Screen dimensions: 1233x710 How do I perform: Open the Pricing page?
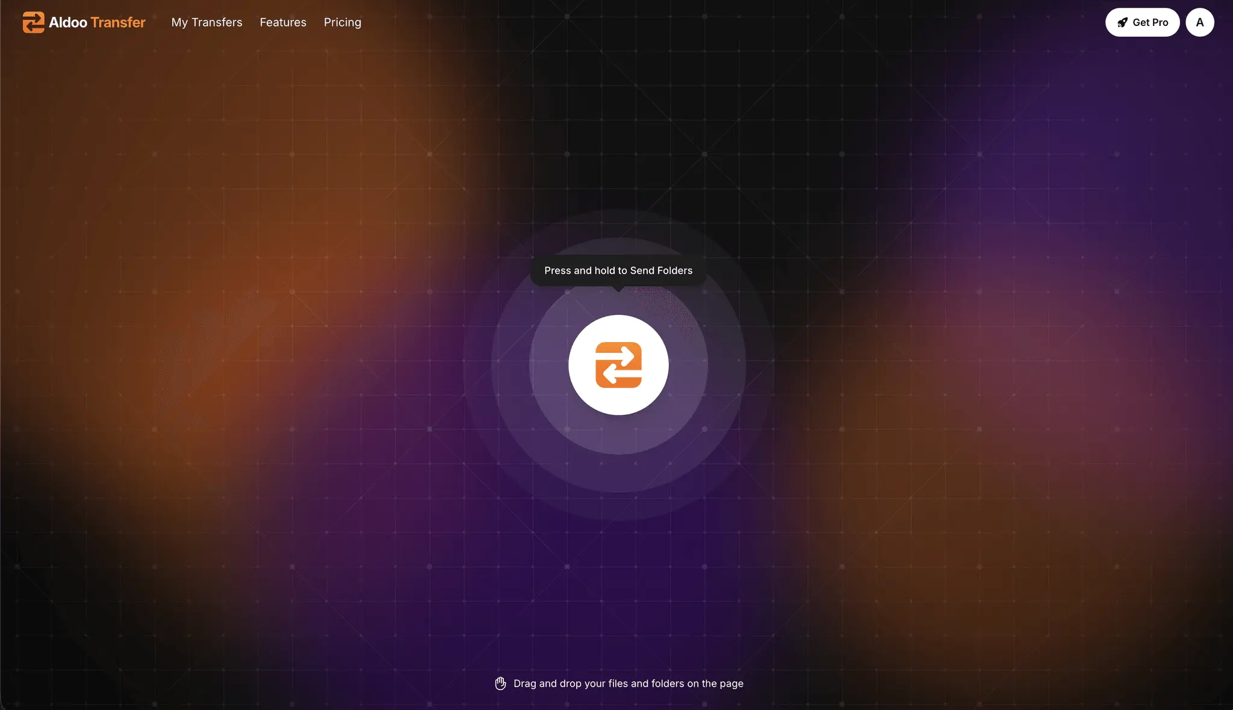point(343,22)
